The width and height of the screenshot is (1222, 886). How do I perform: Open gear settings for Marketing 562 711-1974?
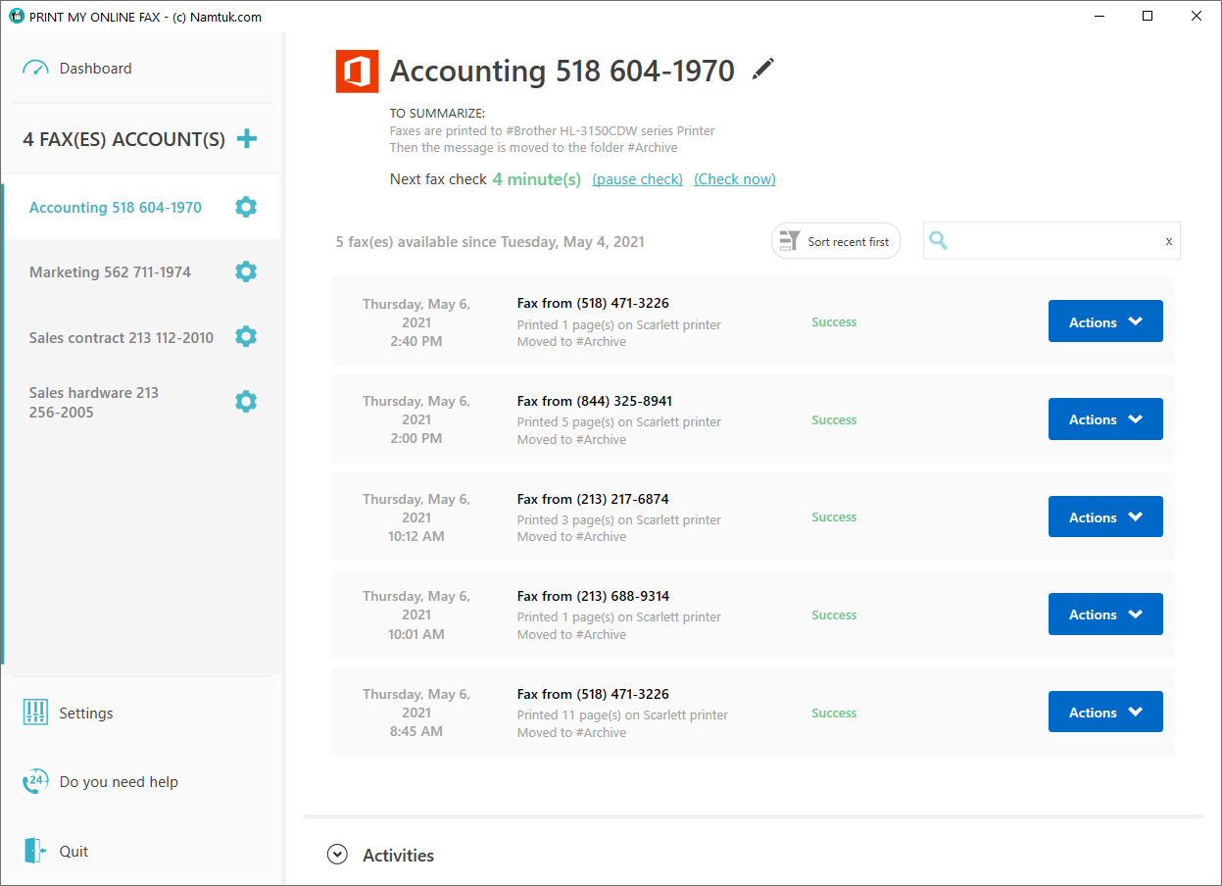(x=246, y=271)
